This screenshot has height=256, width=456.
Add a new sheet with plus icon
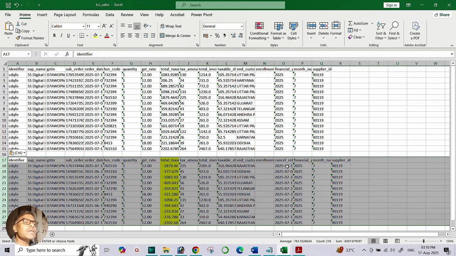tap(52, 234)
